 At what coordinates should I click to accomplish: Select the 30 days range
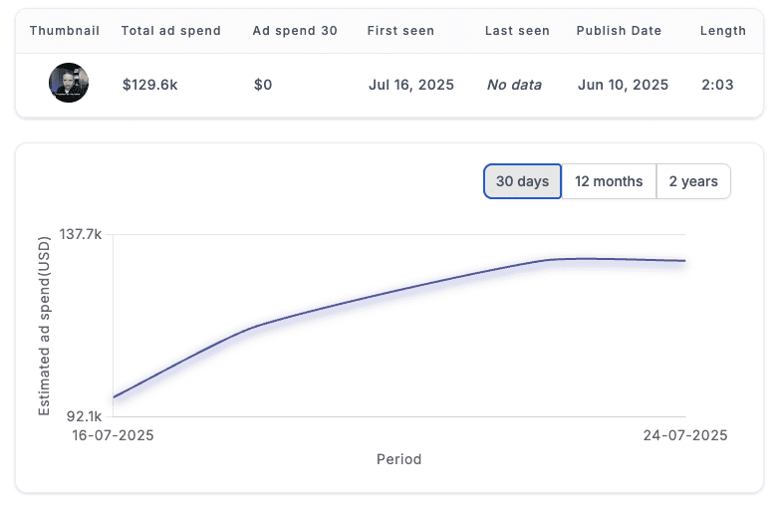523,181
